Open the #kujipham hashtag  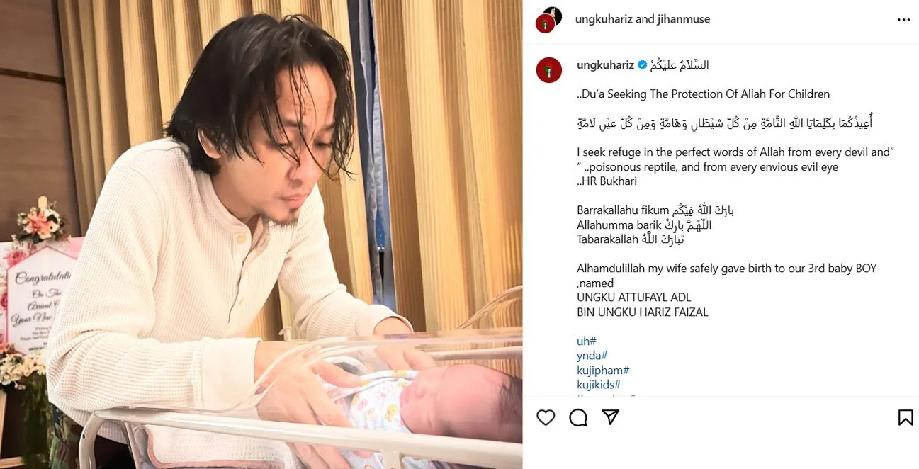pyautogui.click(x=603, y=371)
